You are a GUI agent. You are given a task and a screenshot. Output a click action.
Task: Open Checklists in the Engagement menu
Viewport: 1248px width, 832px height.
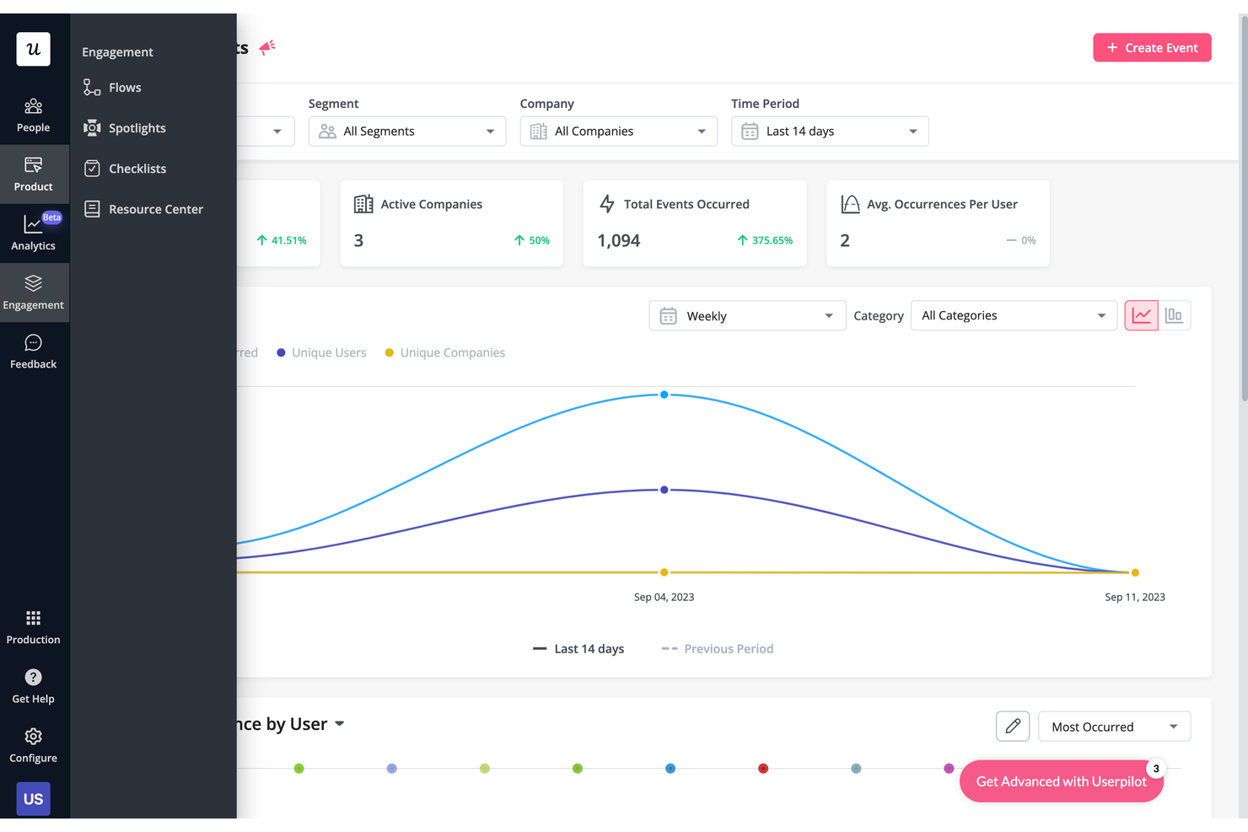point(136,168)
